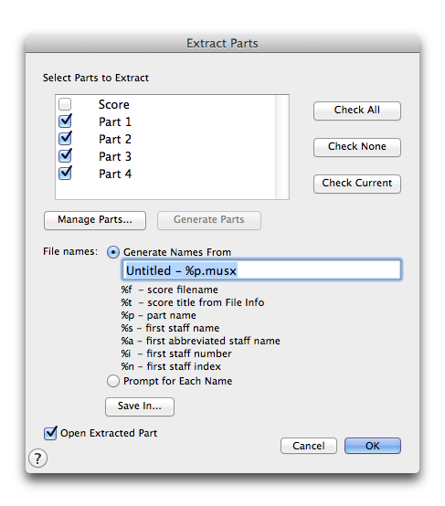Uncheck the Part 3 checkbox

pos(65,156)
